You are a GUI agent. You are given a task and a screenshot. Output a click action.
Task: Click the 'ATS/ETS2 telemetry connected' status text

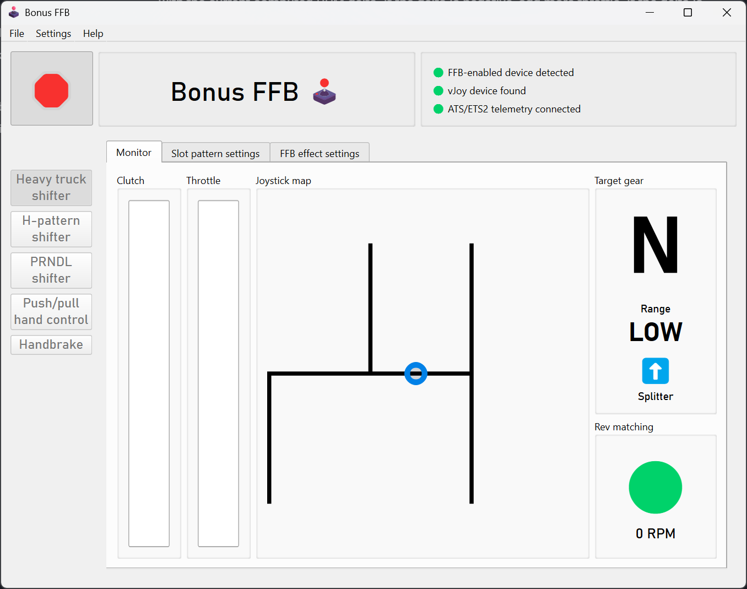click(x=514, y=109)
